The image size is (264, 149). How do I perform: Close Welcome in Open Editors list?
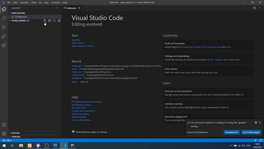12,17
